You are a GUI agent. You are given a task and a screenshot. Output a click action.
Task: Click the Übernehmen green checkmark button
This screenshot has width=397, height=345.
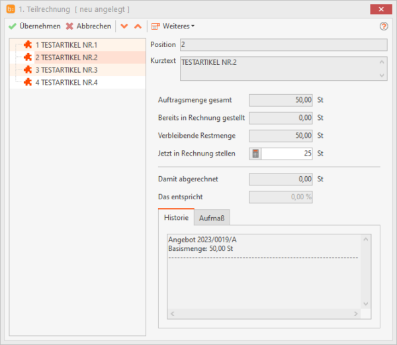tap(34, 26)
